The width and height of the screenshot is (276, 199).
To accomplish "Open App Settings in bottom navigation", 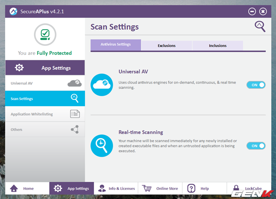I will coord(72,189).
